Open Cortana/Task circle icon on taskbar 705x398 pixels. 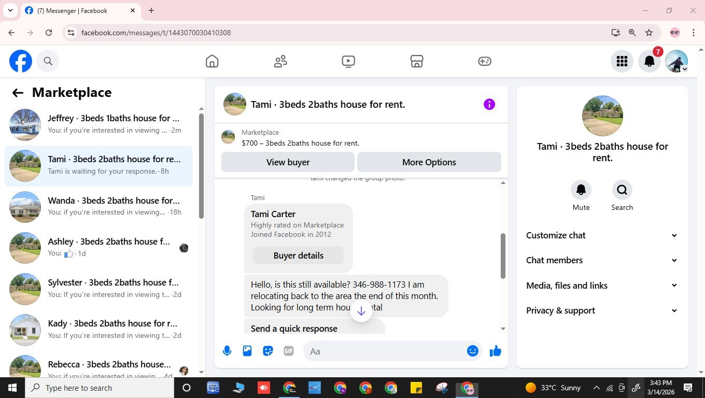[187, 388]
